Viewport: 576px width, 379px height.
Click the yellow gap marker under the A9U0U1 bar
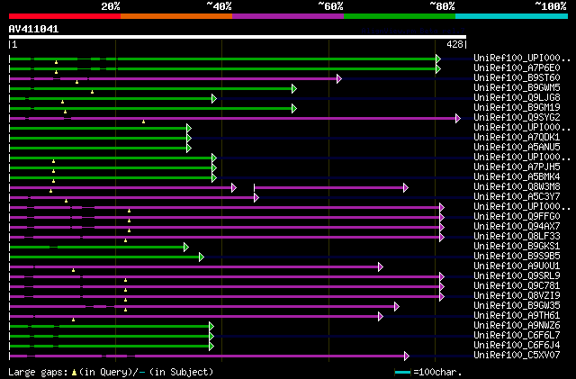(x=74, y=271)
